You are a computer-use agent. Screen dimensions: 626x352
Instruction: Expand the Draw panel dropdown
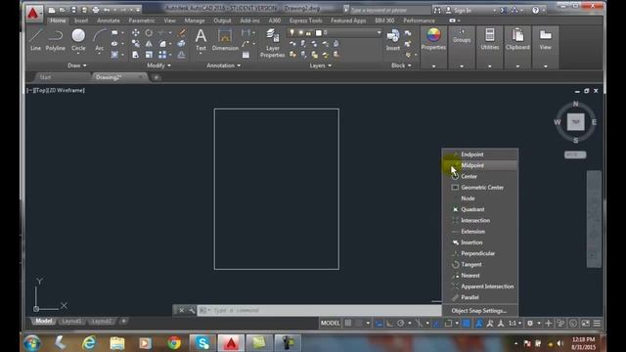[x=76, y=66]
